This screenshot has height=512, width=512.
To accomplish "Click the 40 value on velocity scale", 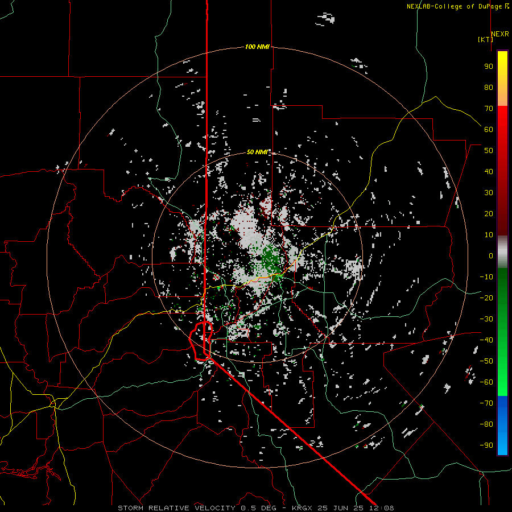I will click(x=489, y=171).
